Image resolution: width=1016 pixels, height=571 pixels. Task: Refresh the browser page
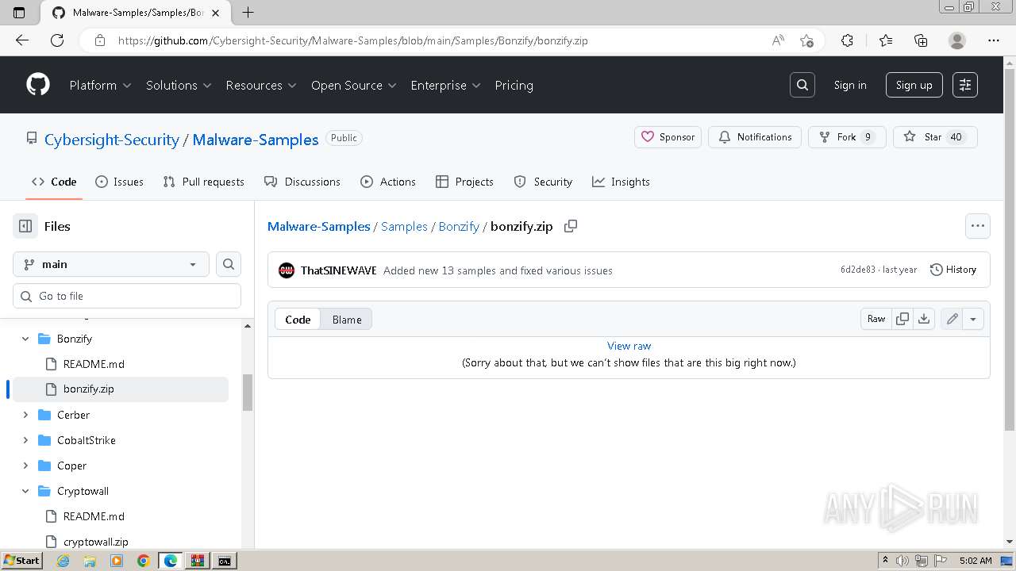(x=57, y=40)
